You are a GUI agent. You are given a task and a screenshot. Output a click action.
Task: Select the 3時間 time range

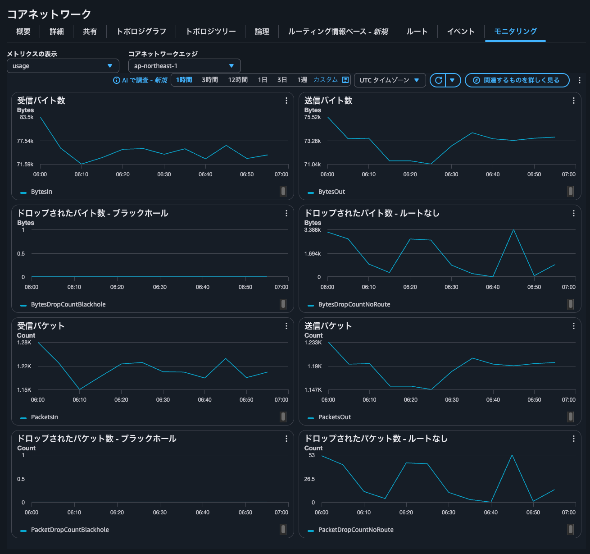coord(210,80)
